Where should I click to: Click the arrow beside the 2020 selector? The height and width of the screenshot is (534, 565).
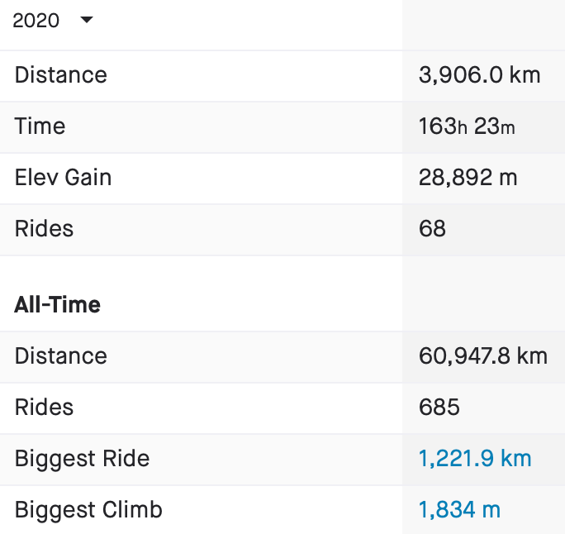click(x=86, y=20)
